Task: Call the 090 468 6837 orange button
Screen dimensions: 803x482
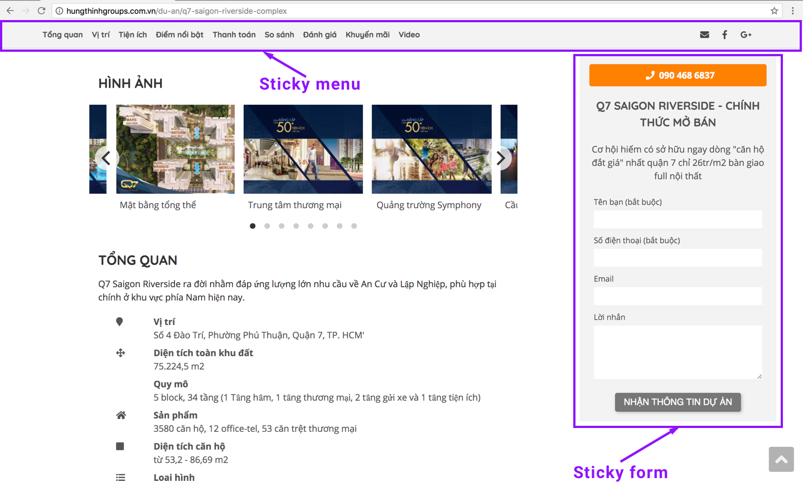Action: tap(678, 75)
